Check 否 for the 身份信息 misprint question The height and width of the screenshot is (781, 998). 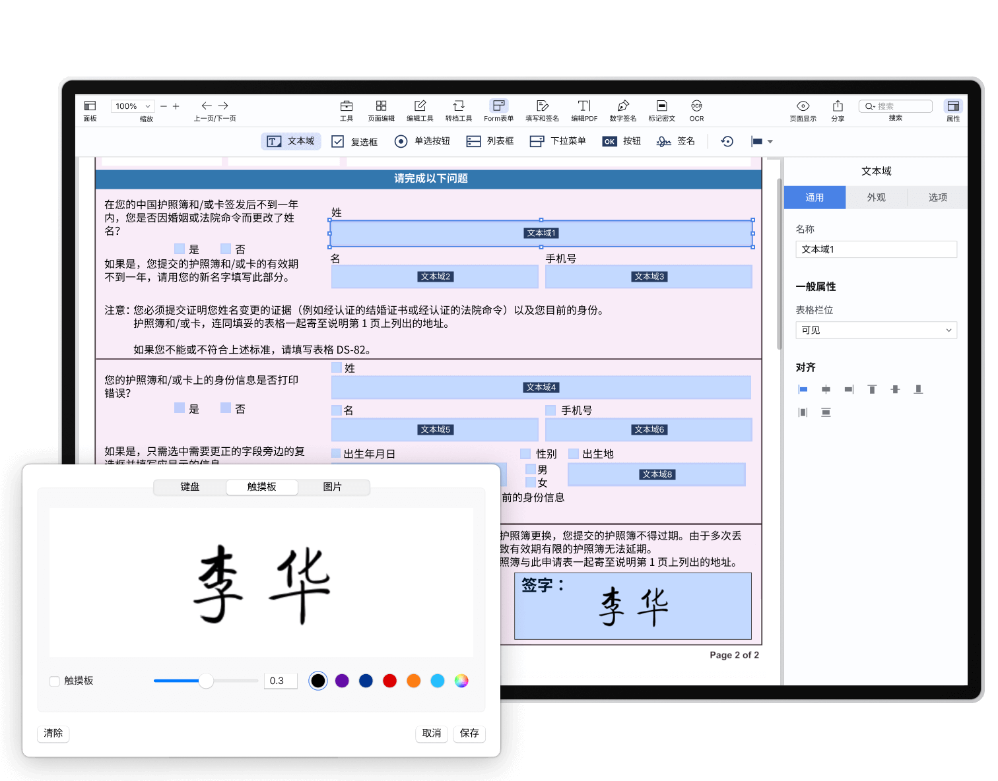coord(226,408)
